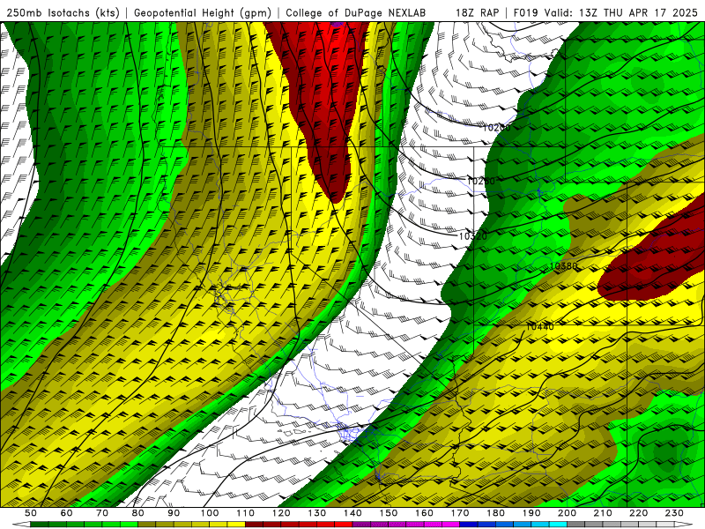Click the 90 knot legend value
The image size is (705, 529).
point(174,513)
